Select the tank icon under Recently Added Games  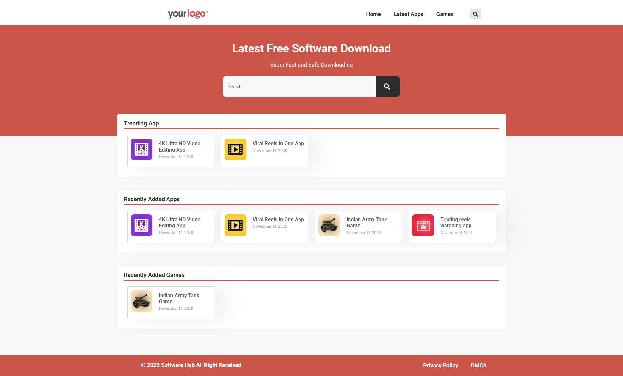(x=141, y=301)
